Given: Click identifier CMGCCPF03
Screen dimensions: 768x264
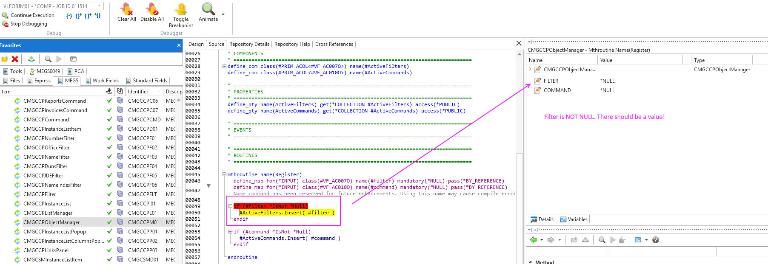Looking at the screenshot, I should [x=143, y=157].
